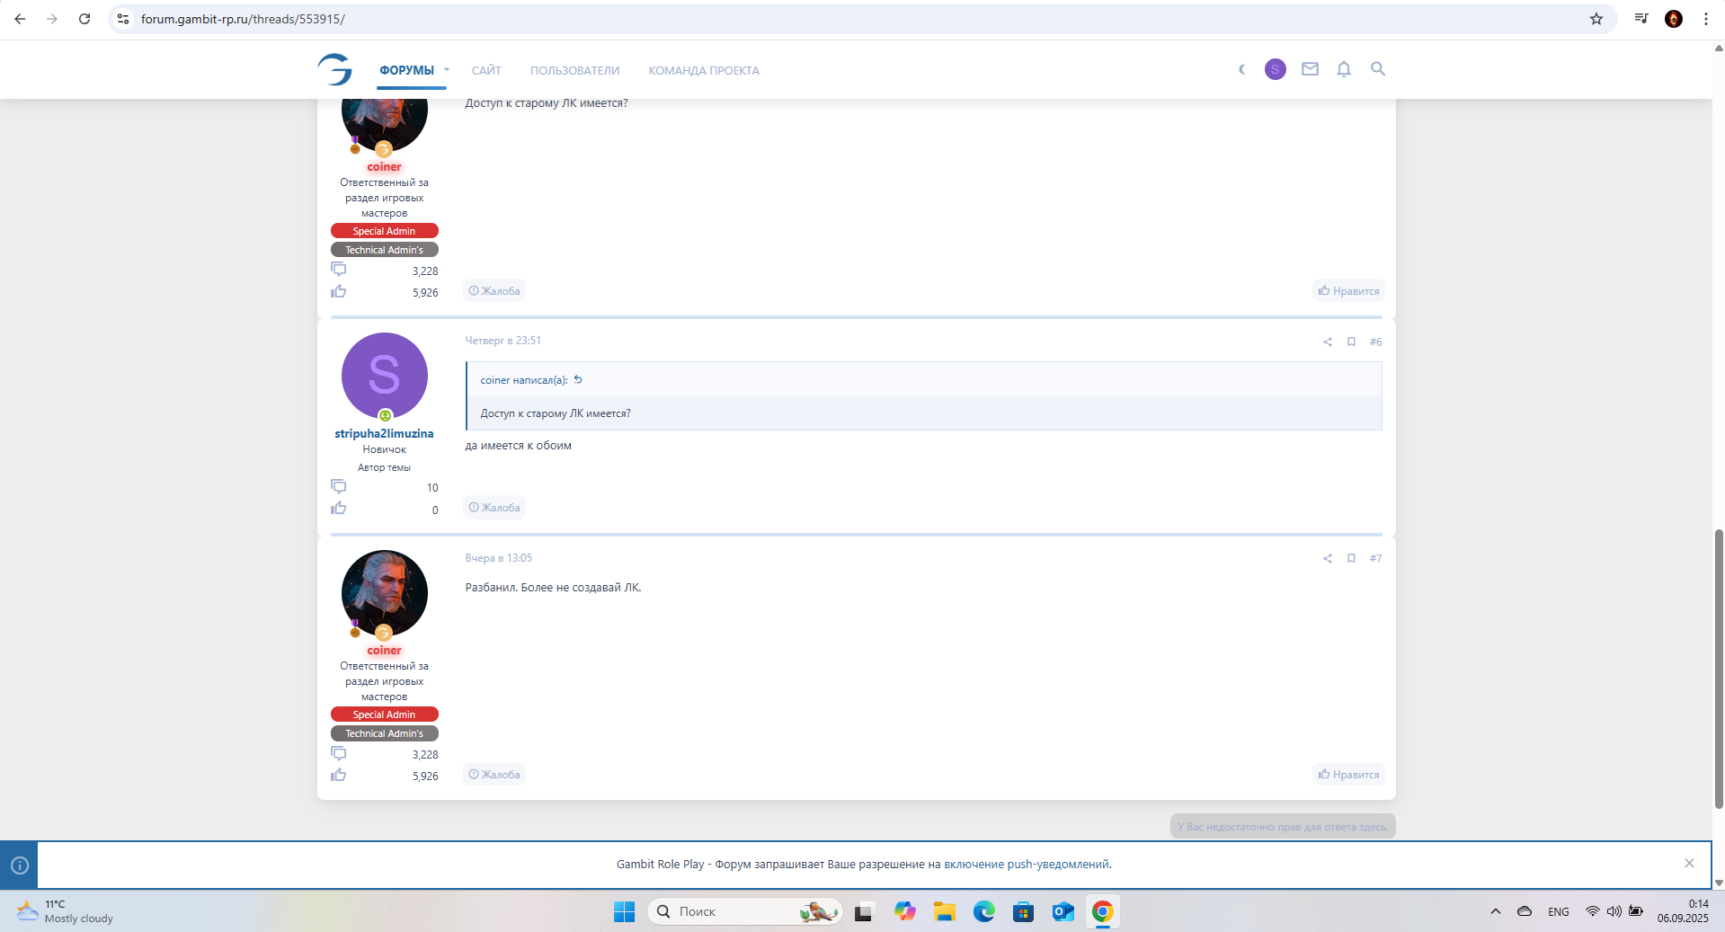
Task: Open Microsoft Edge from the taskbar
Action: pyautogui.click(x=984, y=911)
